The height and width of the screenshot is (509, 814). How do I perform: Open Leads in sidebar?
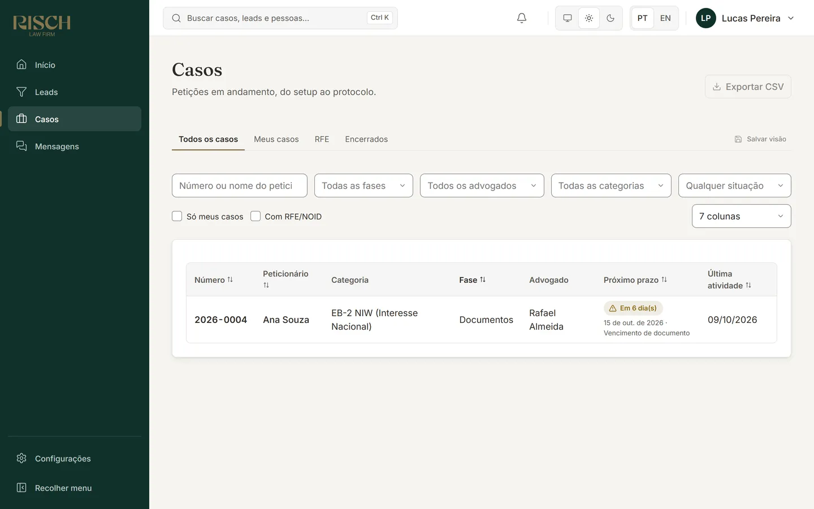click(75, 92)
